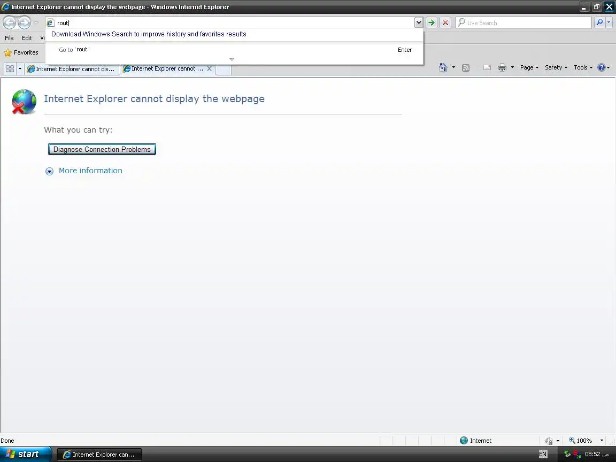Click the Live Search magnifier button
The width and height of the screenshot is (616, 462).
coord(599,23)
